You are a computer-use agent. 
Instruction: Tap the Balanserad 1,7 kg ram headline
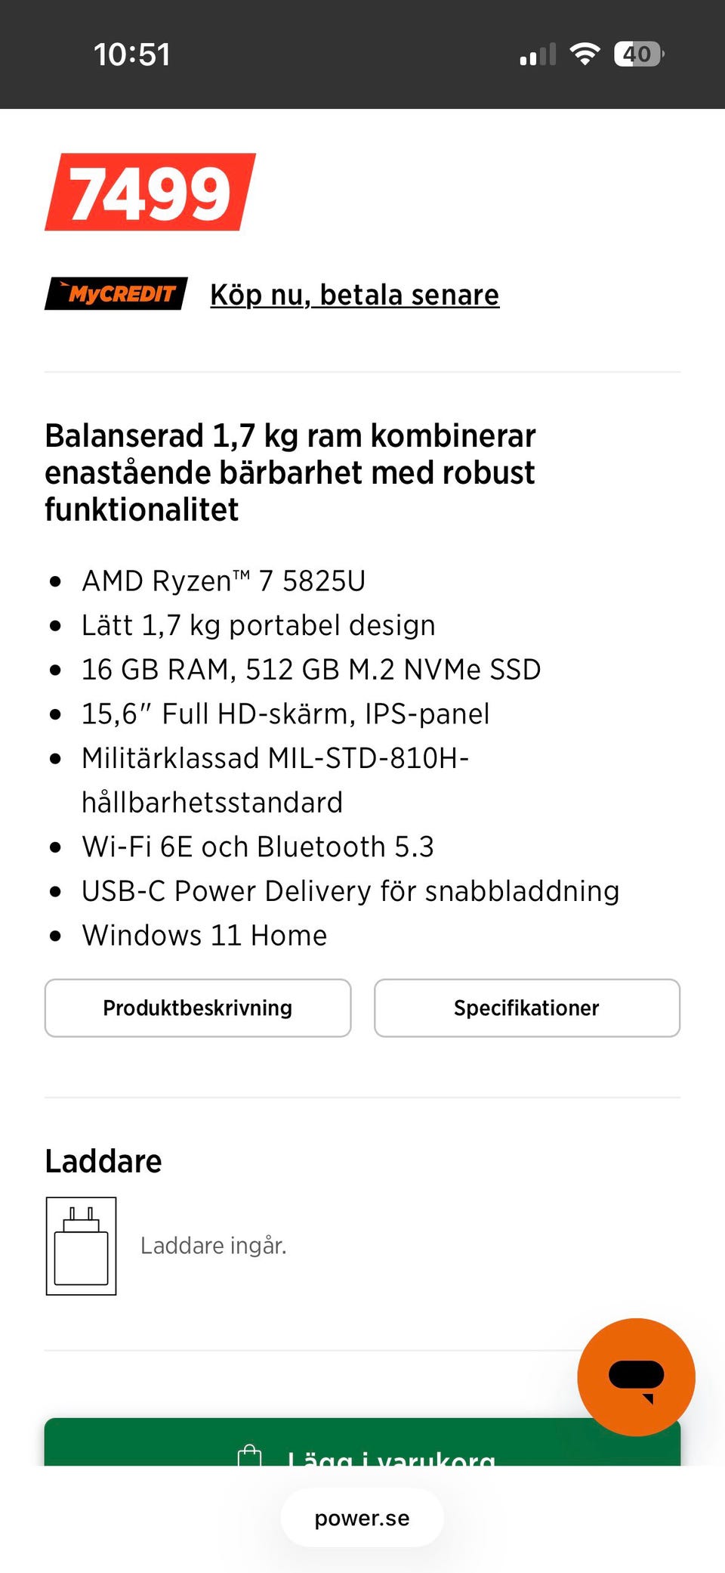290,472
